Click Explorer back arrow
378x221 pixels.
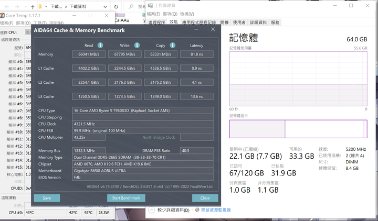pos(7,7)
